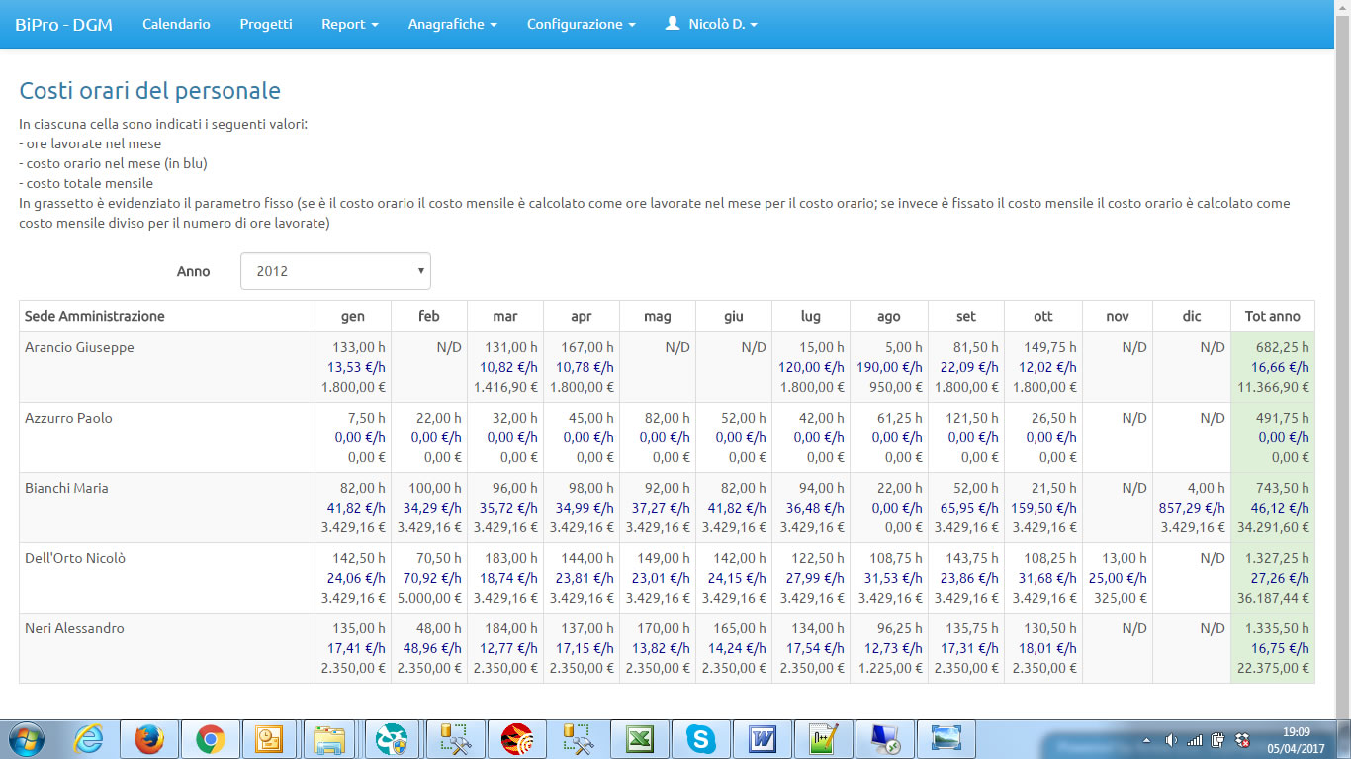Click the volume speaker tray icon

tap(1171, 740)
